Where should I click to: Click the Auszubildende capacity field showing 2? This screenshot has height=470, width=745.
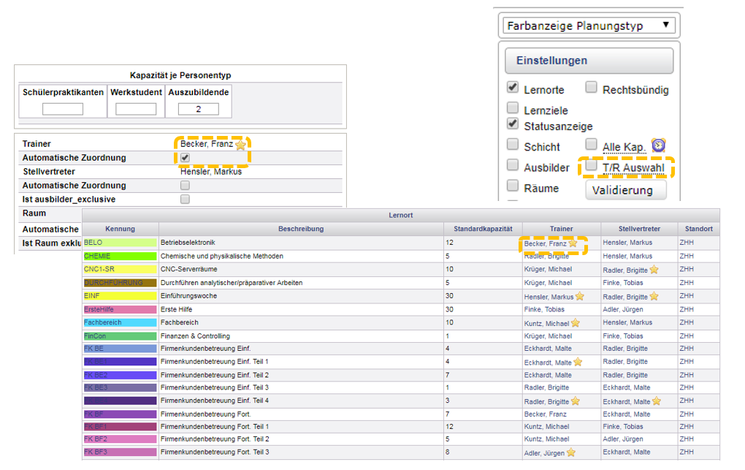pos(199,110)
